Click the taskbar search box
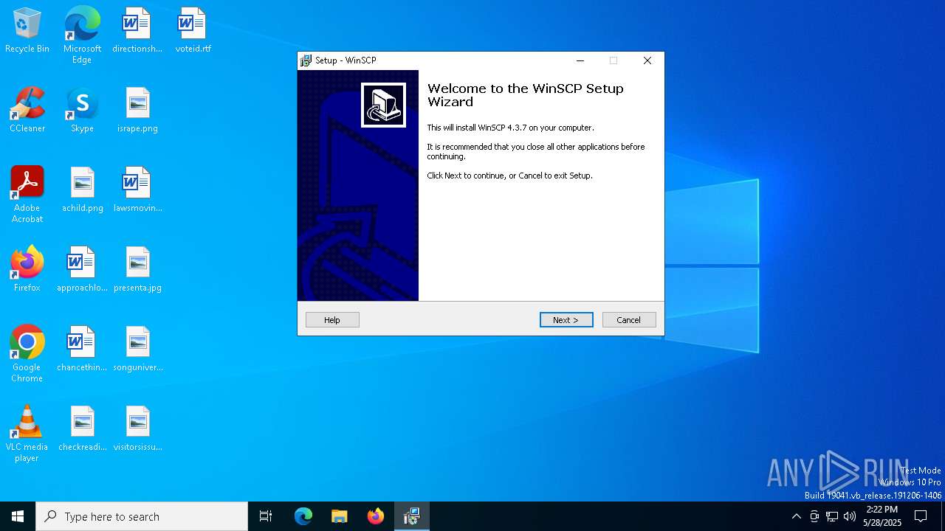This screenshot has width=945, height=531. (142, 516)
